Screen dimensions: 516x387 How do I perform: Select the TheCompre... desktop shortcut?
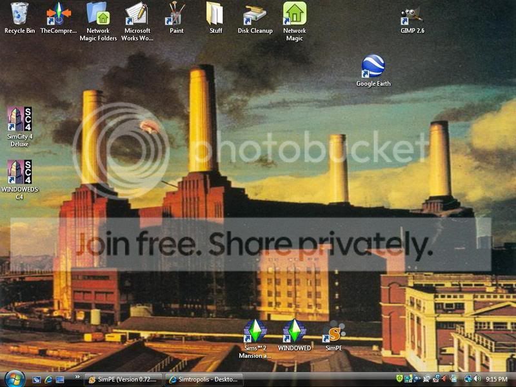click(59, 18)
